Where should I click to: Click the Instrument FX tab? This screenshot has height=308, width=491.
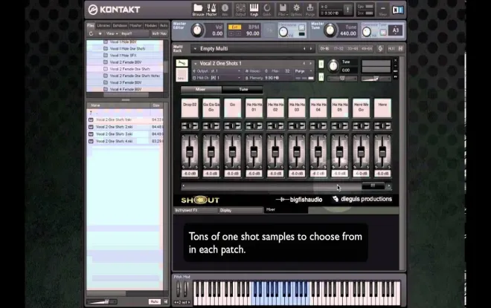coord(196,210)
